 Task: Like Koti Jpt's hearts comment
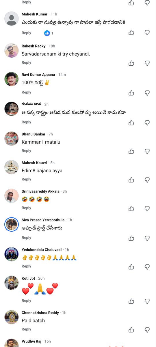pos(131,301)
